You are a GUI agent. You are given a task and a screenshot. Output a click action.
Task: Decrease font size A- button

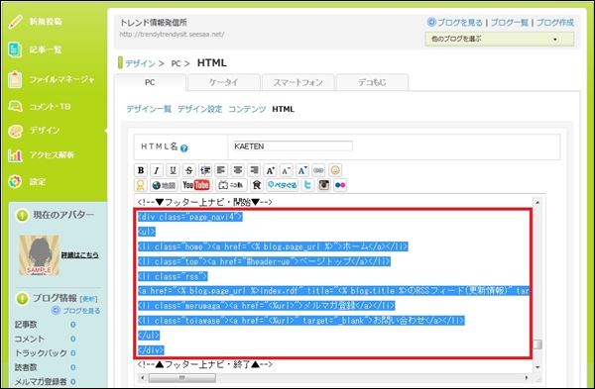(x=287, y=170)
